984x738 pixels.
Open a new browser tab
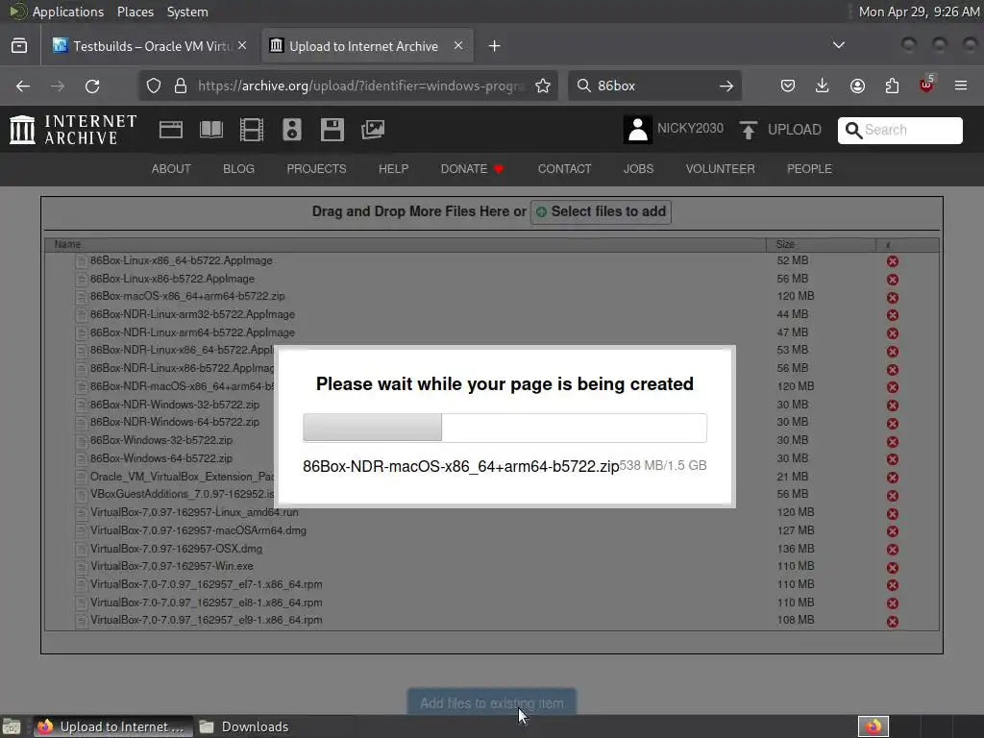click(495, 46)
